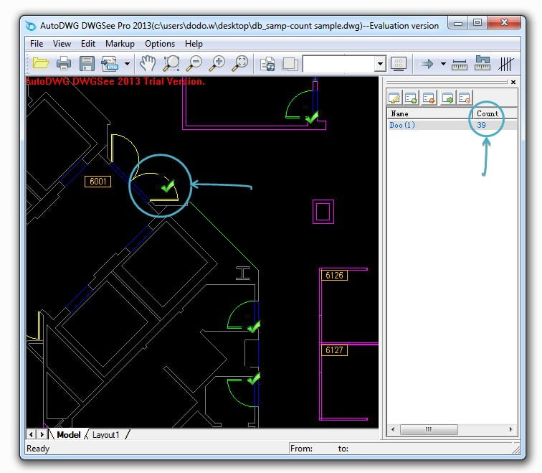Click the Print icon in toolbar
The height and width of the screenshot is (473, 542).
coord(64,64)
